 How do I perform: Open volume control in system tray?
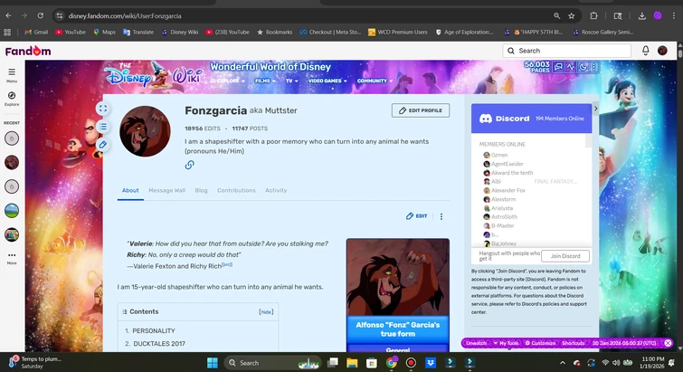616,363
